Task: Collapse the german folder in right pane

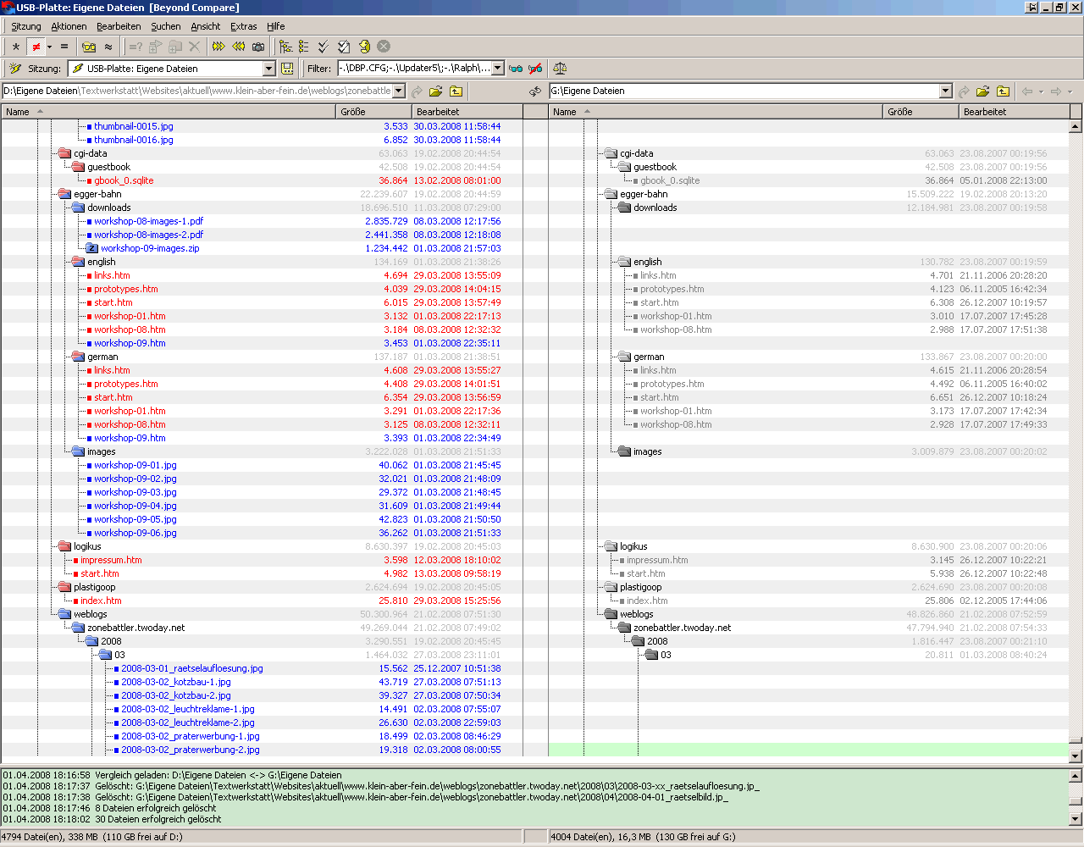Action: pos(624,357)
